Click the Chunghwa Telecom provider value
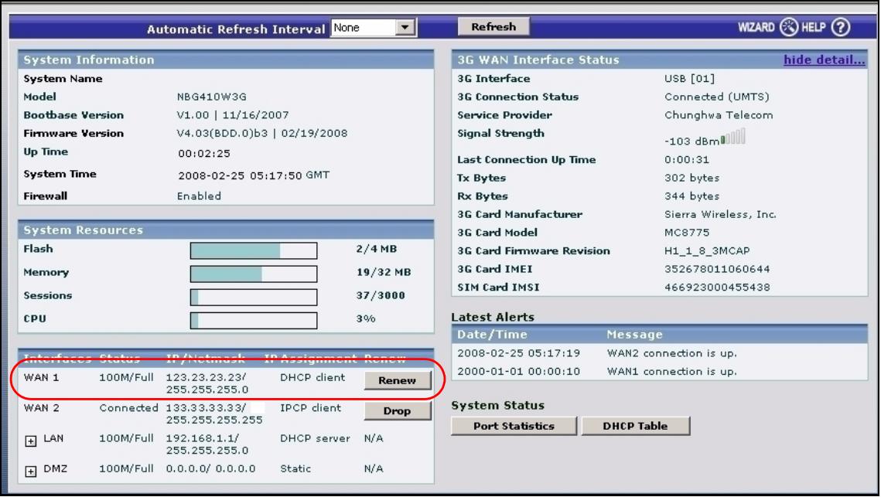Screen dimensions: 881x497 pos(719,115)
